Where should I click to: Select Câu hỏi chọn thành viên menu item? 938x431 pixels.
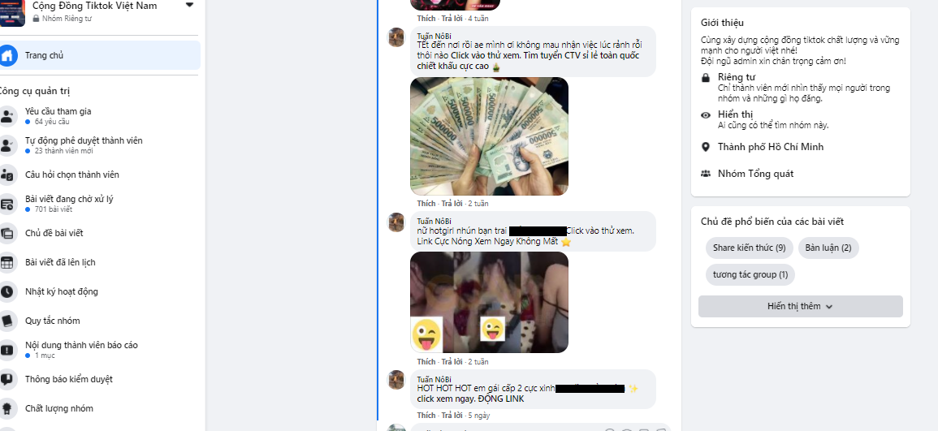pos(71,175)
